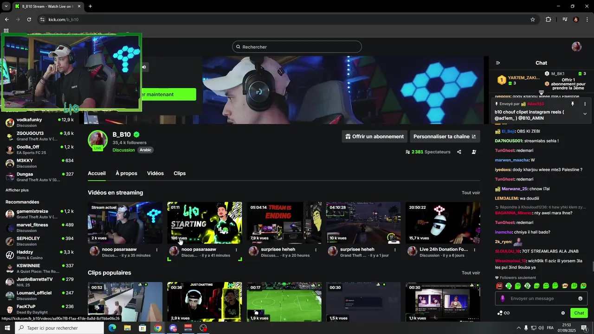Viewport: 594px width, 334px height.
Task: Switch to the Clips tab
Action: click(x=180, y=173)
